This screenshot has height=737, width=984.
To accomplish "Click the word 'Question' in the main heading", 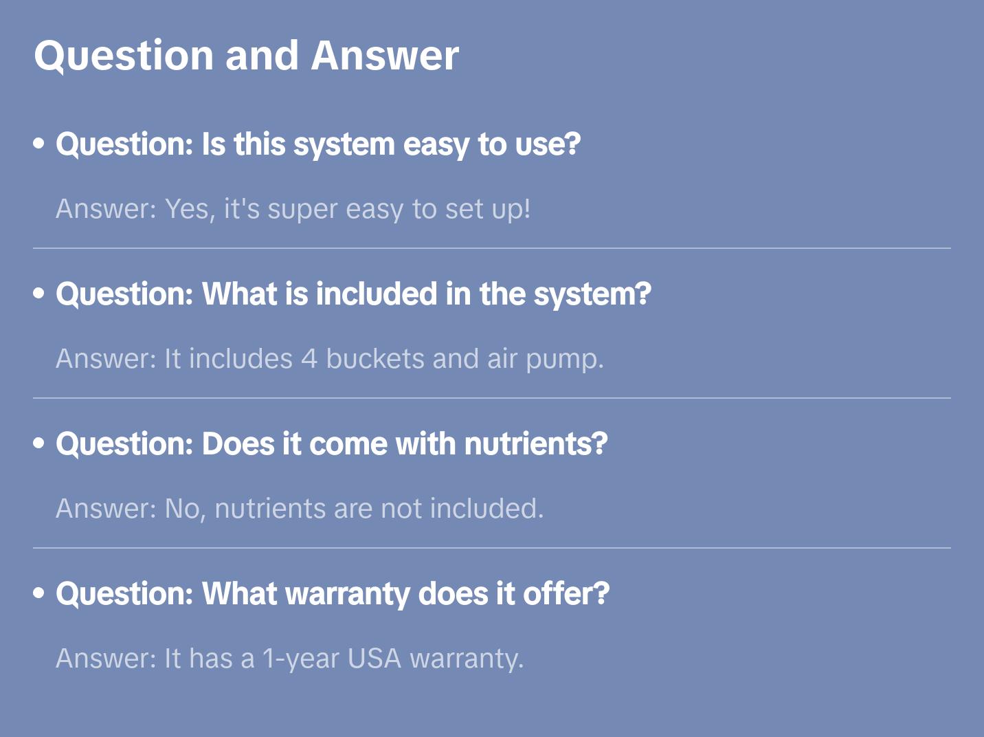I will click(124, 56).
